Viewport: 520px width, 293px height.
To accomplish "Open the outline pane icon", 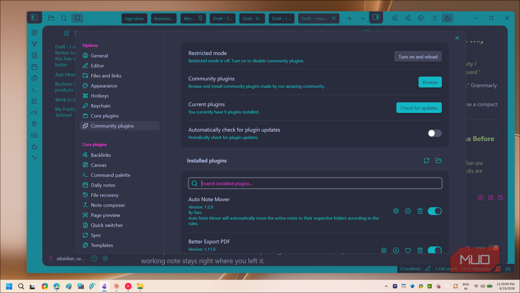I will 434,18.
